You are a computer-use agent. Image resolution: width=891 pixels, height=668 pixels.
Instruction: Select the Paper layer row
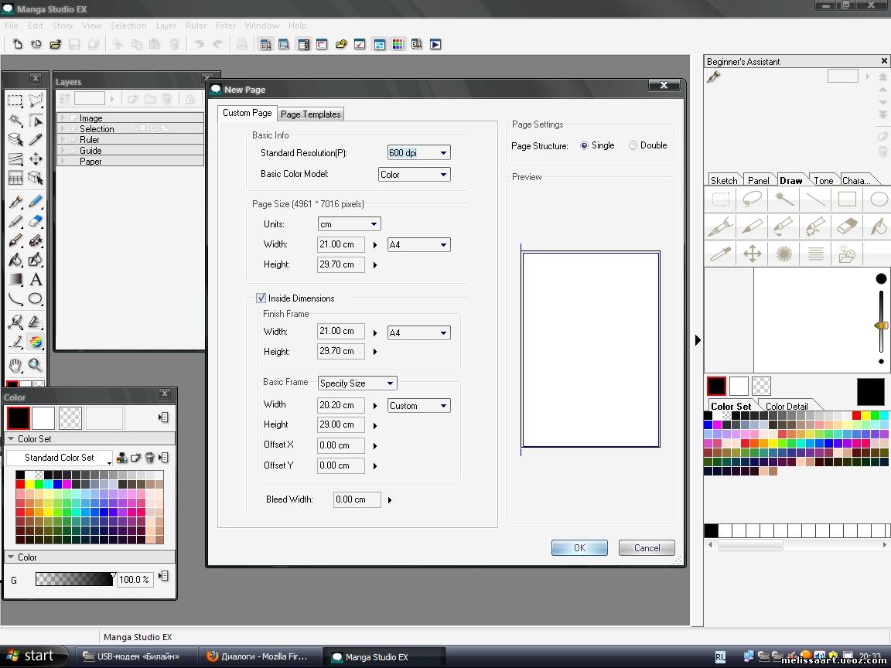(x=131, y=162)
